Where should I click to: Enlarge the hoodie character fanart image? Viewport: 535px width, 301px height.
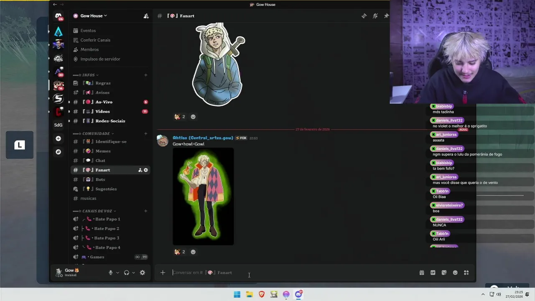[x=218, y=65]
